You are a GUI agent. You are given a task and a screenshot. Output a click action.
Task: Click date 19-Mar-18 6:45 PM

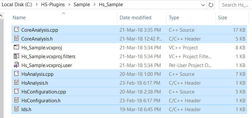pyautogui.click(x=140, y=110)
